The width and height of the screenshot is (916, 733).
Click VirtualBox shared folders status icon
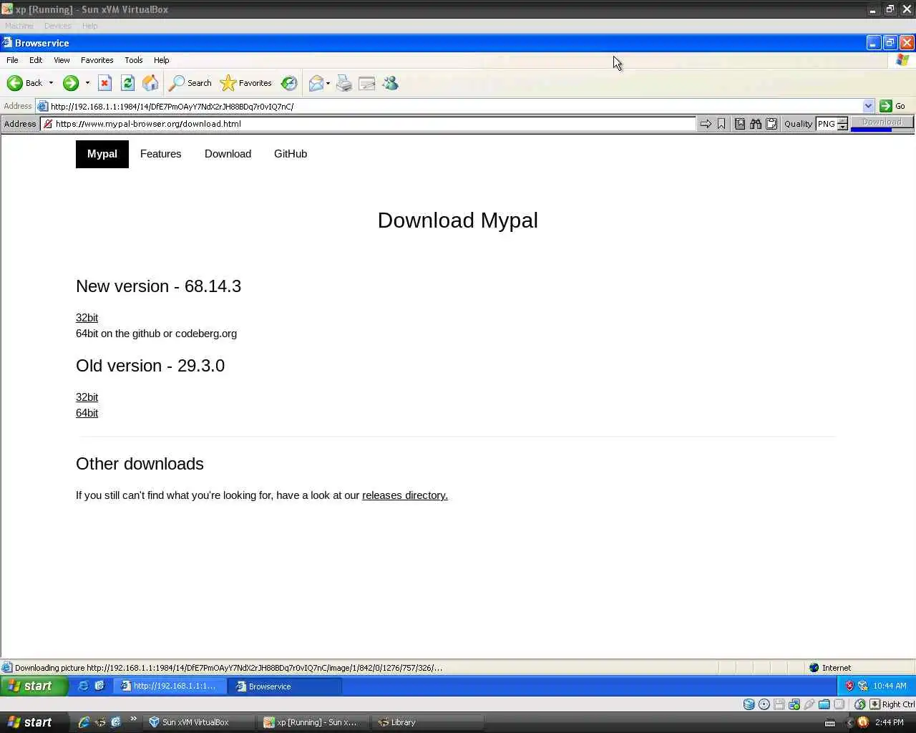(824, 704)
